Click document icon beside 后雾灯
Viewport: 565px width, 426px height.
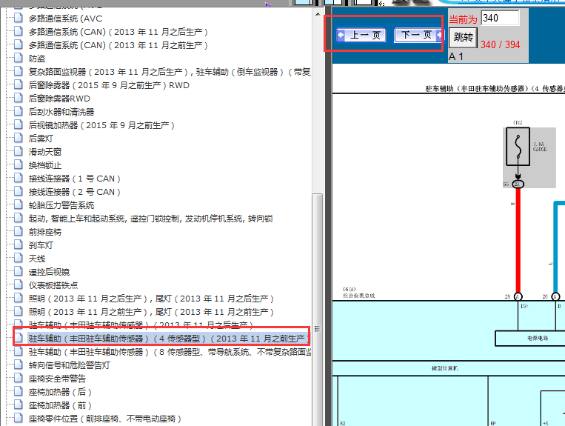[x=18, y=138]
